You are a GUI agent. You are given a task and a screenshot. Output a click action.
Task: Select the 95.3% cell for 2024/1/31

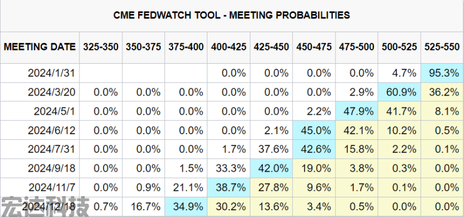pos(442,73)
